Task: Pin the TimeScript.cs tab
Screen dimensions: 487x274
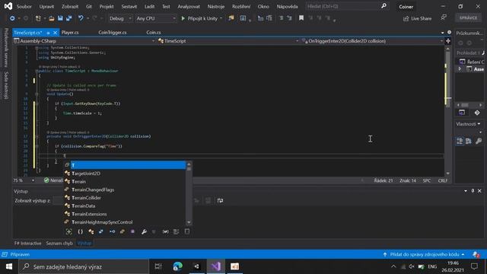Action: (x=48, y=33)
